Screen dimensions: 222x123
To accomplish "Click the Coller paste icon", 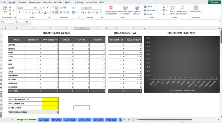I will pyautogui.click(x=5, y=8).
